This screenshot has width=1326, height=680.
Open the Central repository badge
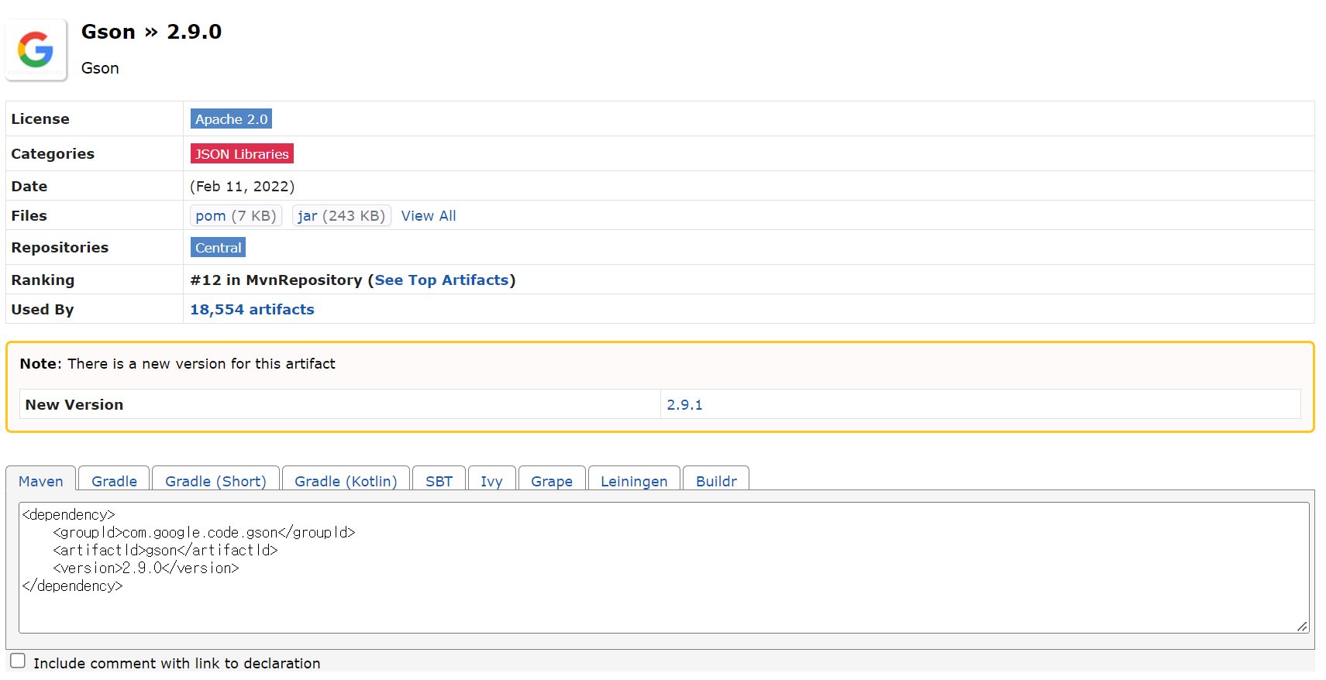coord(218,248)
